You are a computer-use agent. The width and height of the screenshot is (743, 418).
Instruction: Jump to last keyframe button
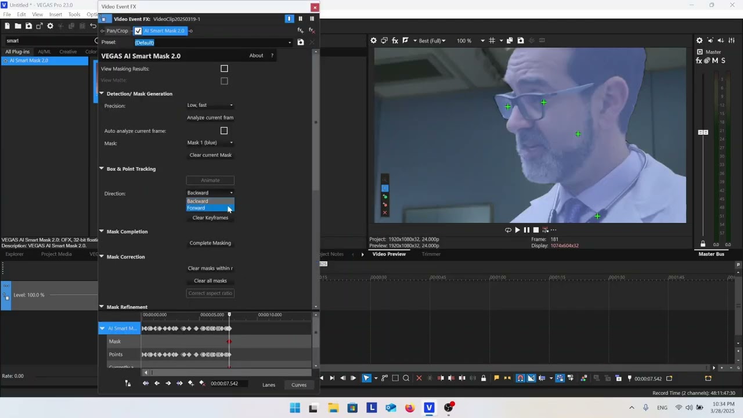coord(179,383)
